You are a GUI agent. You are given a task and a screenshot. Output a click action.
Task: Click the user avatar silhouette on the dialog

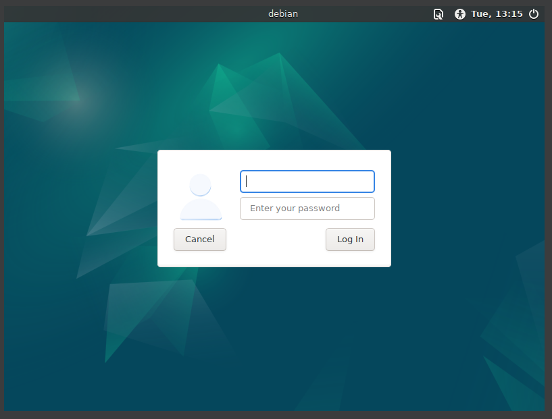200,198
